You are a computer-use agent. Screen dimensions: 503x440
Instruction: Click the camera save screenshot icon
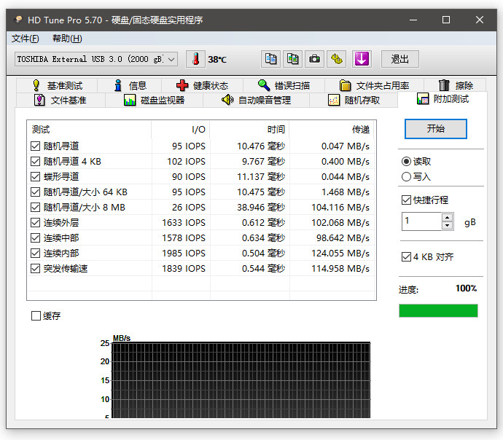tap(314, 59)
